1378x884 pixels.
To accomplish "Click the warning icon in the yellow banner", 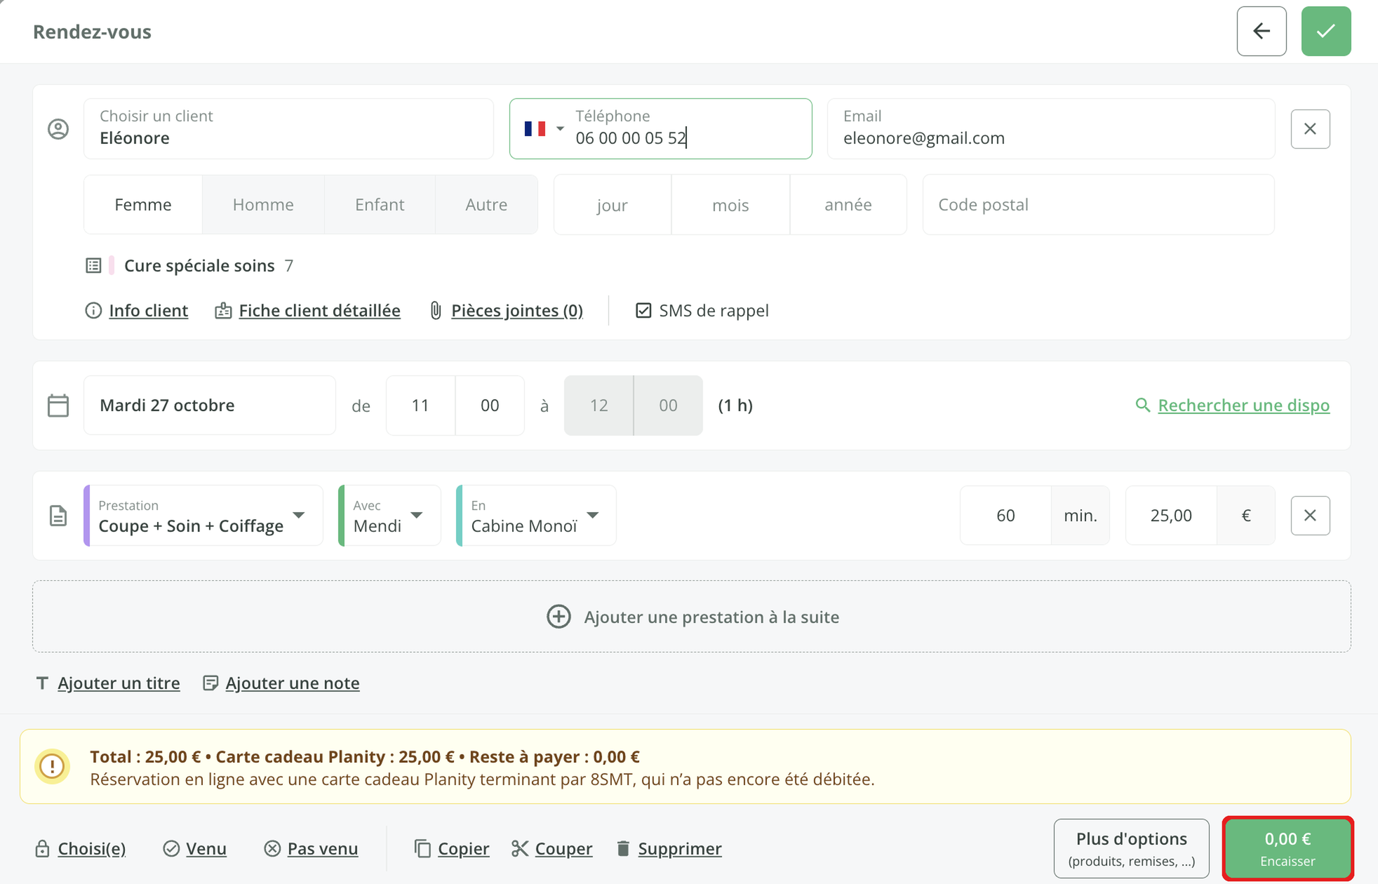I will click(53, 766).
